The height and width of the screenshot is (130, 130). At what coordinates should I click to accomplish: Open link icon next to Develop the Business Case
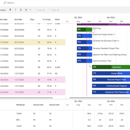[118, 41]
